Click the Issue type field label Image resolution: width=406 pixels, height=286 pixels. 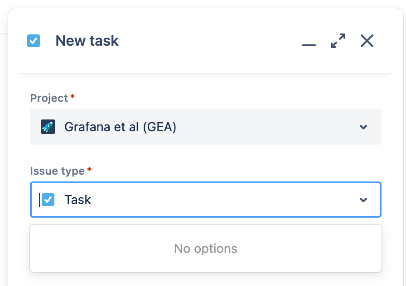58,171
